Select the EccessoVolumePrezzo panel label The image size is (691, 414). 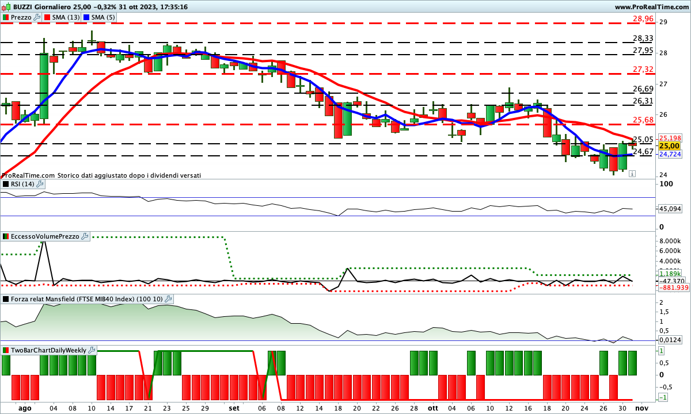coord(45,236)
